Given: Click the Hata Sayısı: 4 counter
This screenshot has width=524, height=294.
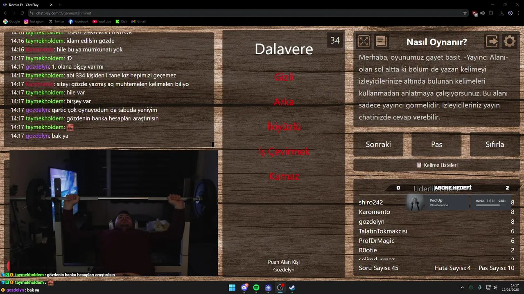Looking at the screenshot, I should point(452,268).
